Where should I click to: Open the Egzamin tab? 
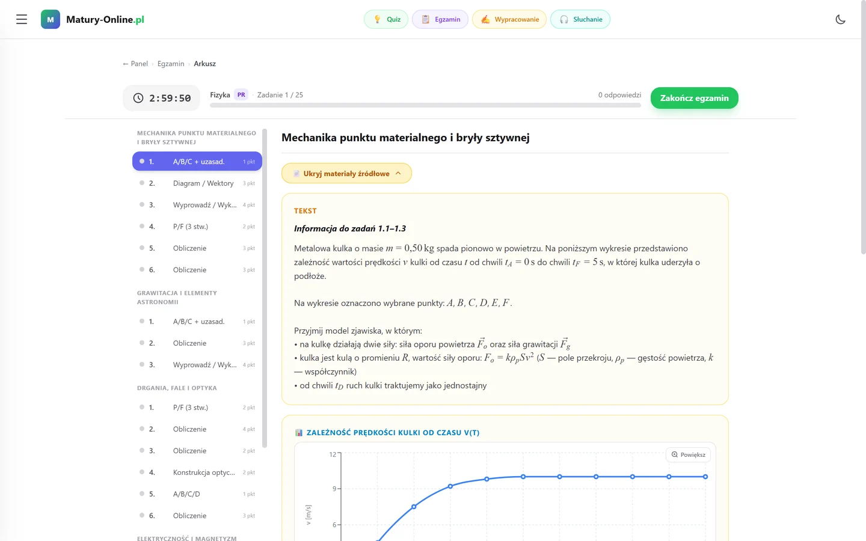tap(440, 19)
